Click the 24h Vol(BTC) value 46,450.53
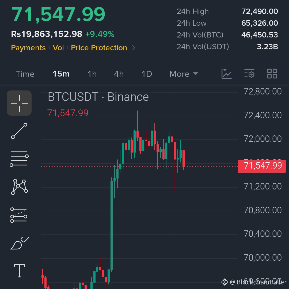 click(x=260, y=35)
